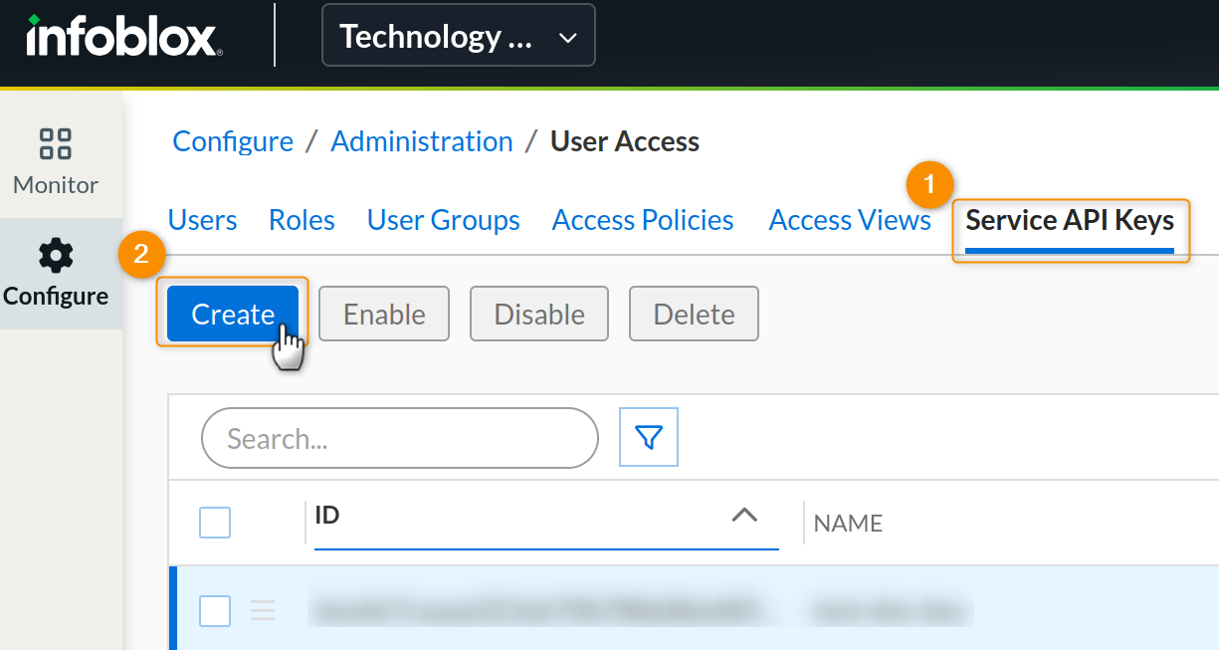
Task: Open the filter funnel icon
Action: pos(649,437)
